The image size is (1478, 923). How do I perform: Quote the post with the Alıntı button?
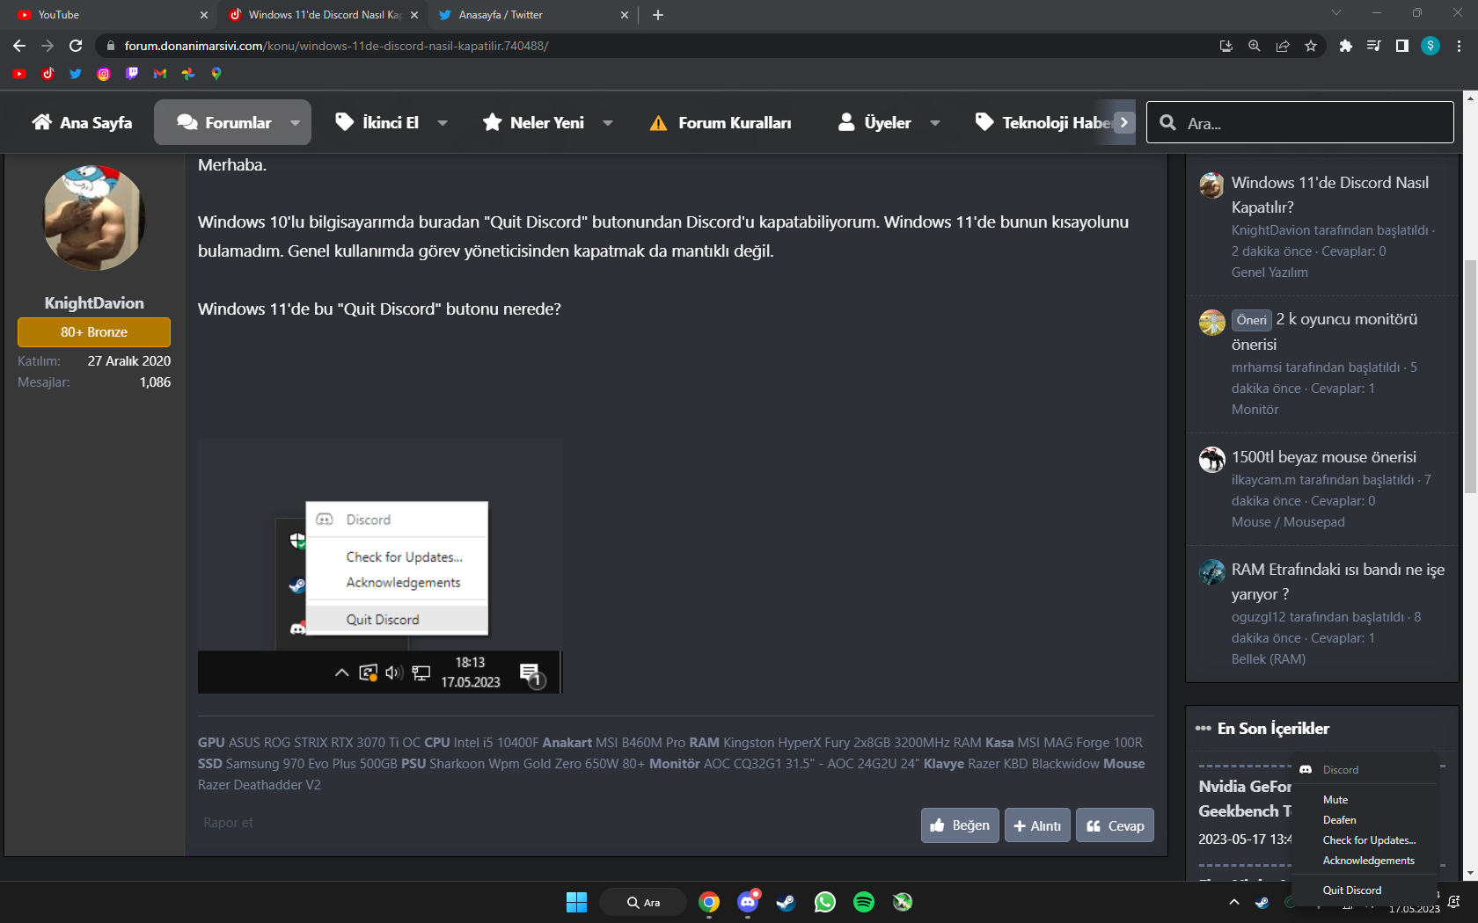(1037, 825)
